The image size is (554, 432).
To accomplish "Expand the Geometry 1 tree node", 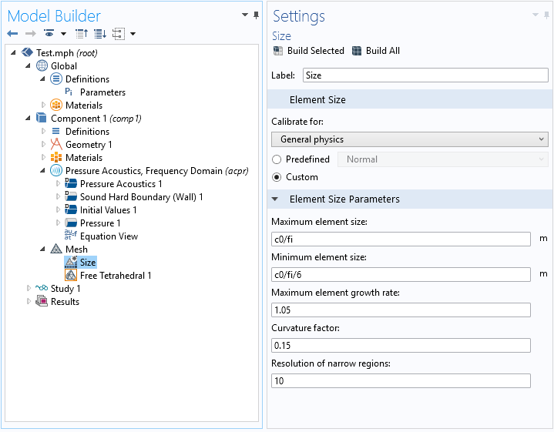I will tap(44, 145).
